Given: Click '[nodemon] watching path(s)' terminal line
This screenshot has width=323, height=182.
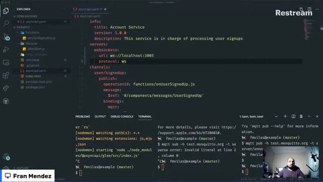Looking at the screenshot, I should (x=107, y=133).
